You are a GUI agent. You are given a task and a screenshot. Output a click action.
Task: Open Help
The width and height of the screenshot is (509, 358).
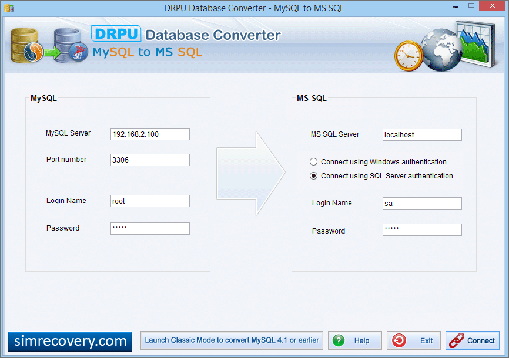tap(355, 340)
